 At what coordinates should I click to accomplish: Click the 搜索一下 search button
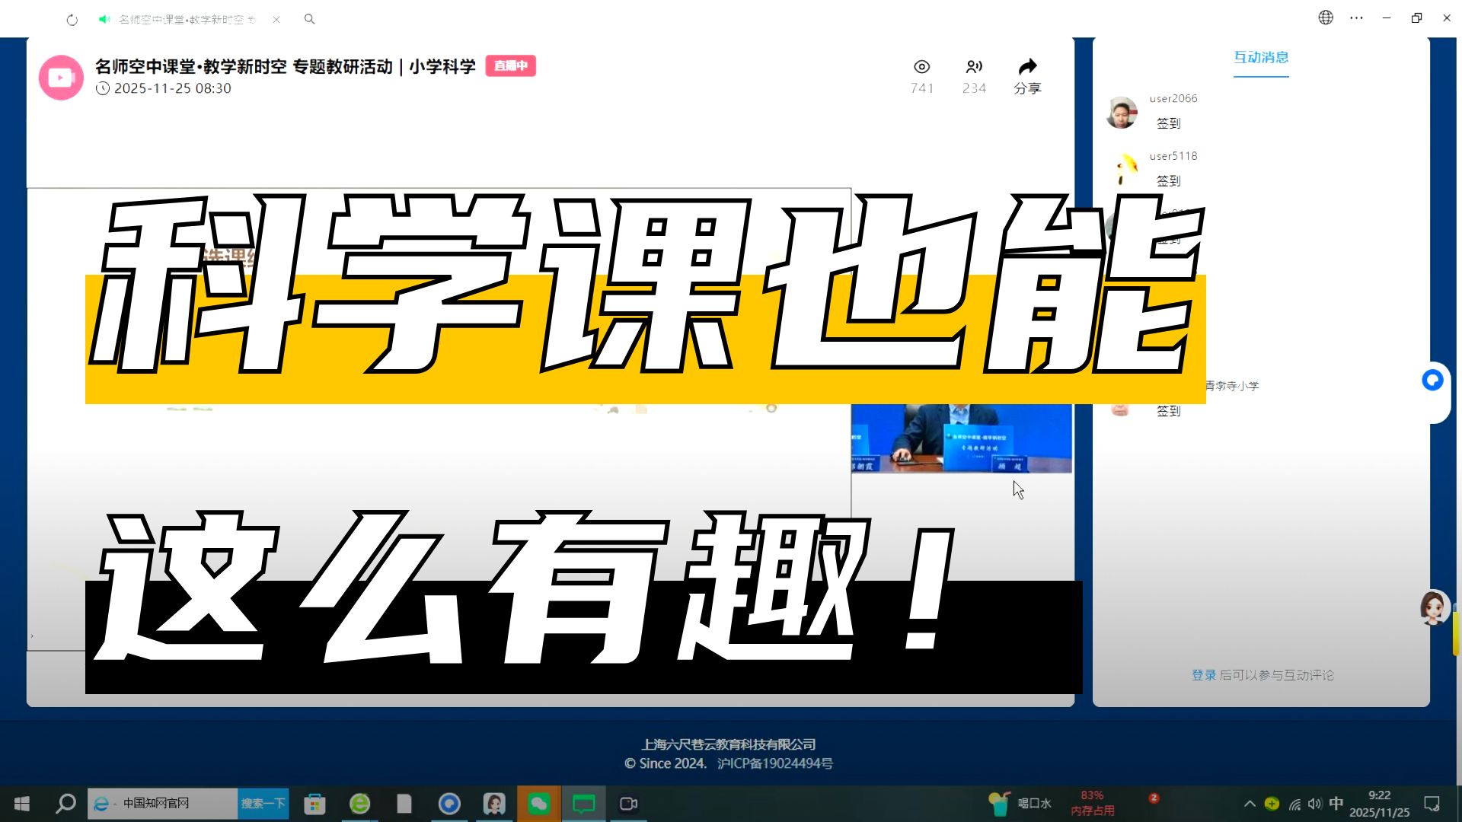[x=263, y=804]
